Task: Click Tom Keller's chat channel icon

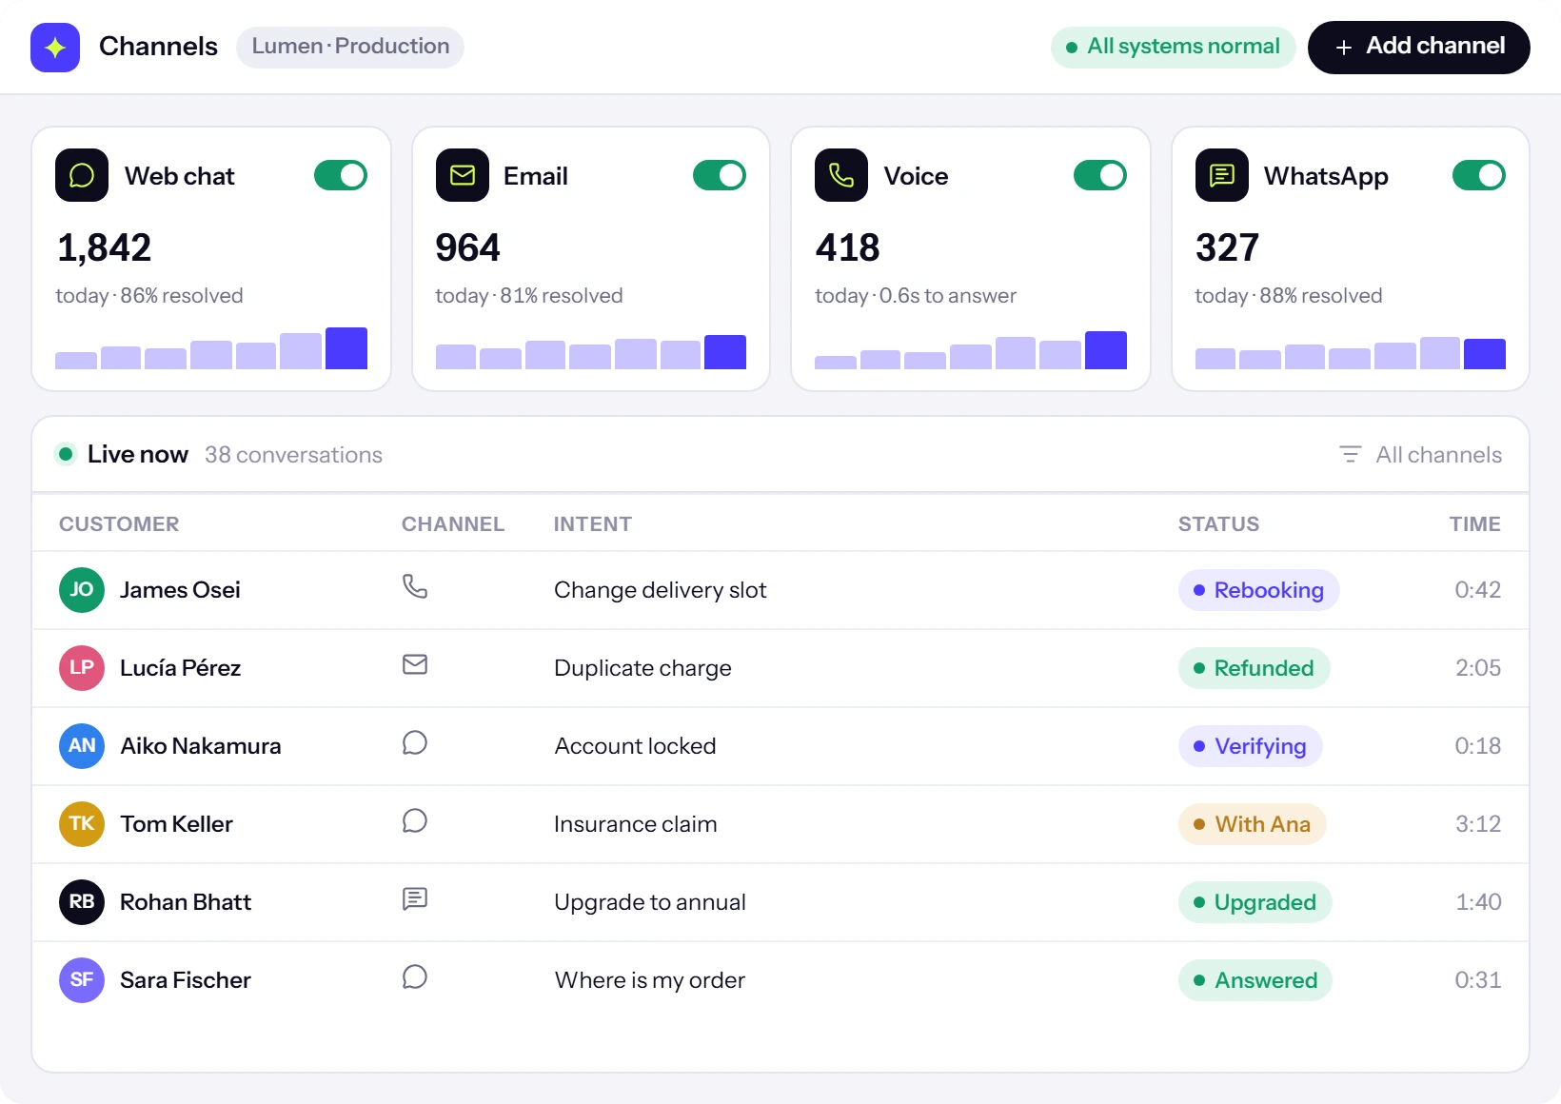Action: pos(415,820)
